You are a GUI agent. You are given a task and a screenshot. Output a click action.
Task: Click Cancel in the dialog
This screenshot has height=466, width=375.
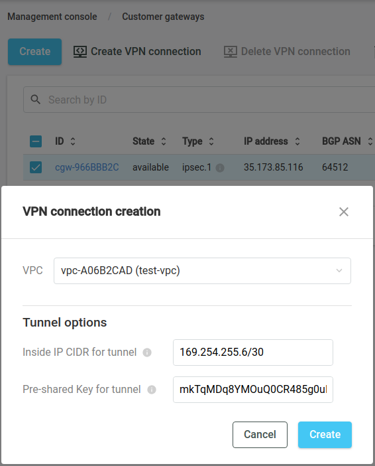(260, 435)
